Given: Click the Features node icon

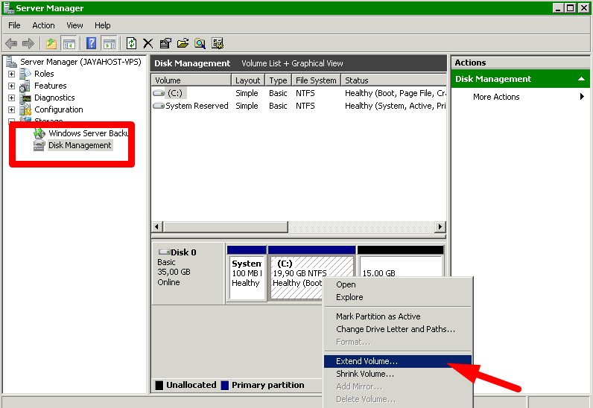Looking at the screenshot, I should (25, 86).
